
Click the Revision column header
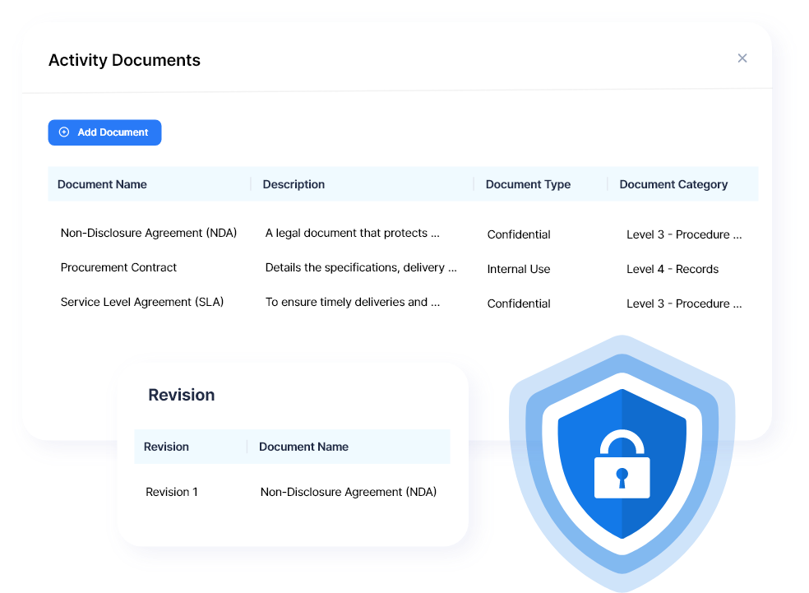tap(166, 447)
